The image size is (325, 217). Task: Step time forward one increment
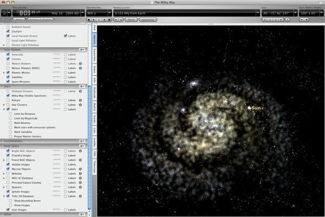coord(109,19)
